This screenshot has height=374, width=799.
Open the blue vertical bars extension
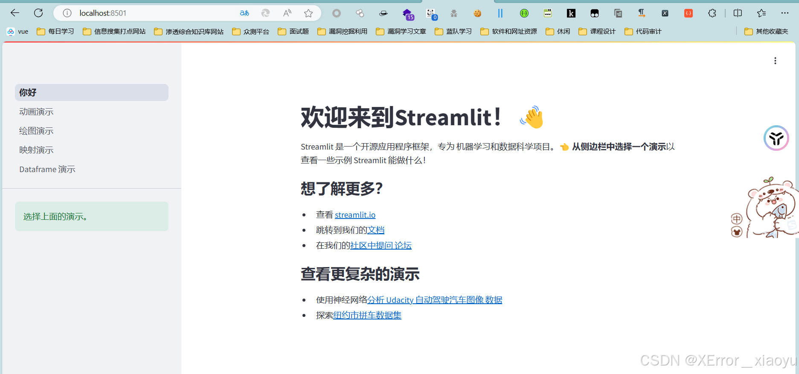(x=500, y=14)
